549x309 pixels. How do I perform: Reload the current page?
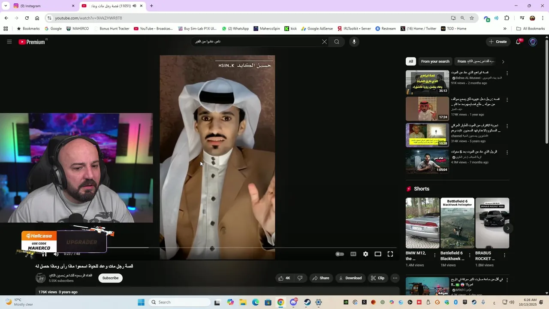tap(27, 18)
